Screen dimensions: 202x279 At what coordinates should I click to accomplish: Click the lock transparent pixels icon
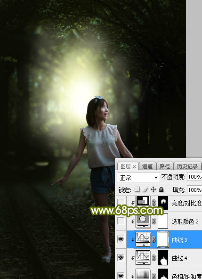coord(137,189)
